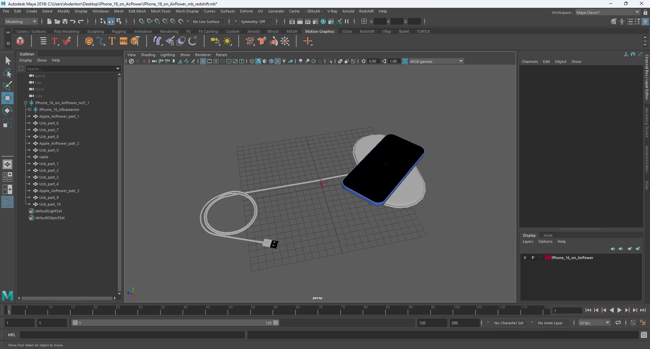Viewport: 650px width, 349px height.
Task: Toggle smooth shade all viewport icon
Action: [258, 61]
